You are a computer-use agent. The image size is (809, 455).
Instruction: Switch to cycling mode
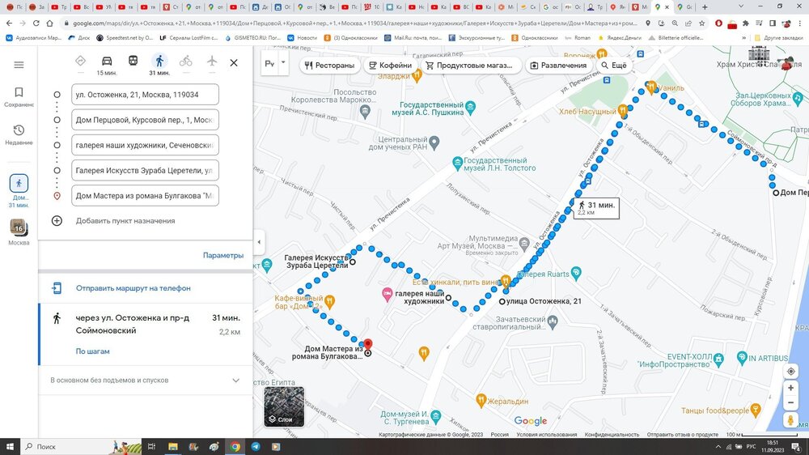pos(186,61)
